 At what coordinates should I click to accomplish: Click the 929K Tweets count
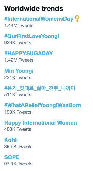coord(18,43)
